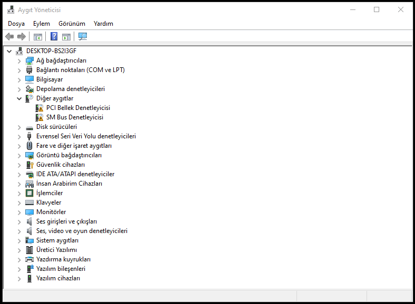Click the DESKTOP-BS2I3GF computer icon

coord(19,51)
